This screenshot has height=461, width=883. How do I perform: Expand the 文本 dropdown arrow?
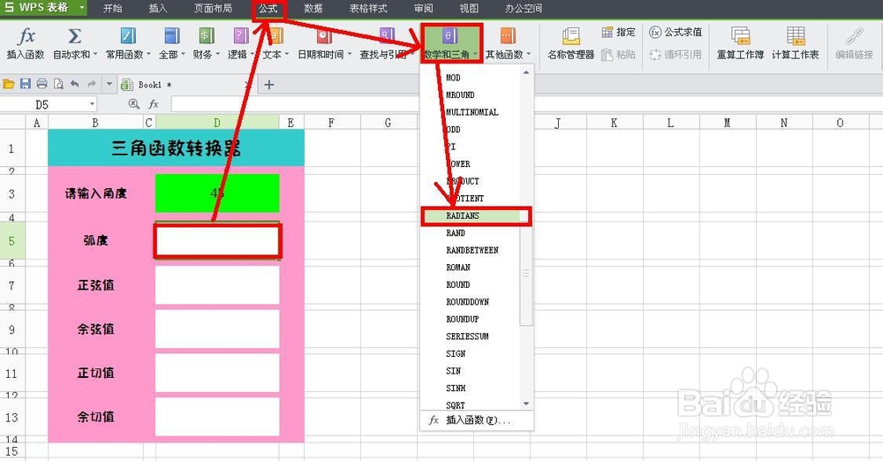287,55
